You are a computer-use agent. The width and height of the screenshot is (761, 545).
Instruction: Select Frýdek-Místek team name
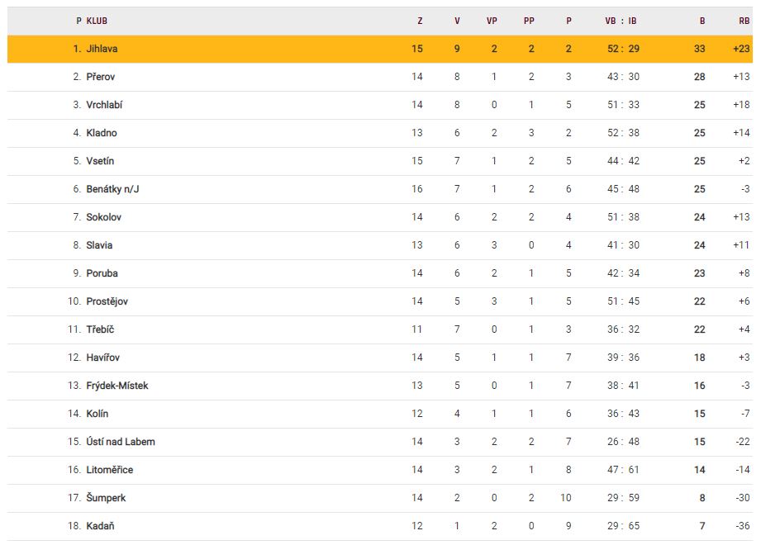click(x=117, y=386)
